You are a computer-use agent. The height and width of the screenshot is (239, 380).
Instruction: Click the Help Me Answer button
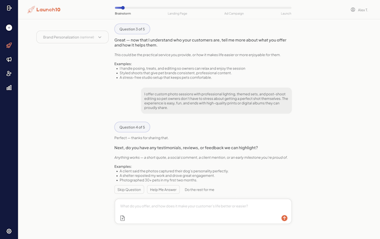163,190
